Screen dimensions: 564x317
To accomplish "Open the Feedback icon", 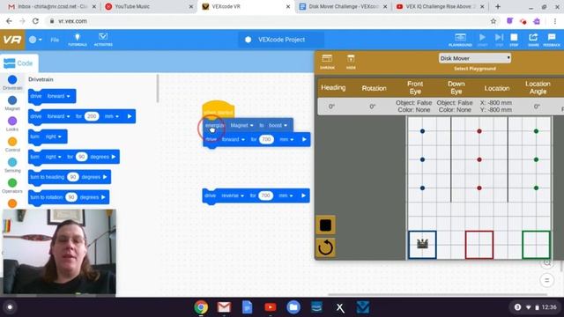I will tap(552, 40).
